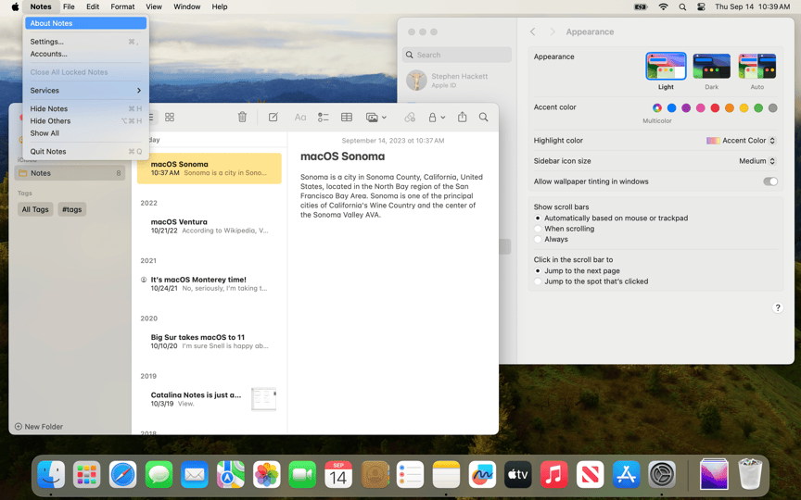Insert a table in the note
Image resolution: width=801 pixels, height=500 pixels.
tap(347, 118)
